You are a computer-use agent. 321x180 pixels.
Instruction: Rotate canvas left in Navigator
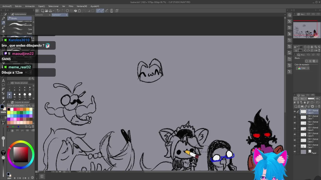click(x=305, y=50)
